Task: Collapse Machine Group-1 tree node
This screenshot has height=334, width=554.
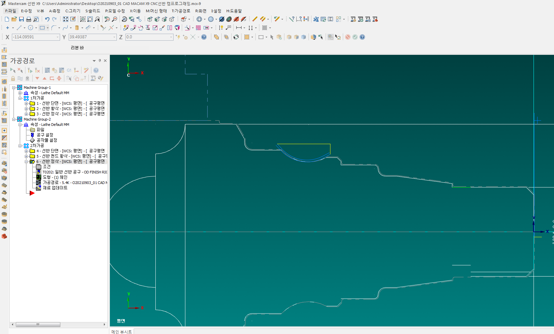Action: (14, 88)
